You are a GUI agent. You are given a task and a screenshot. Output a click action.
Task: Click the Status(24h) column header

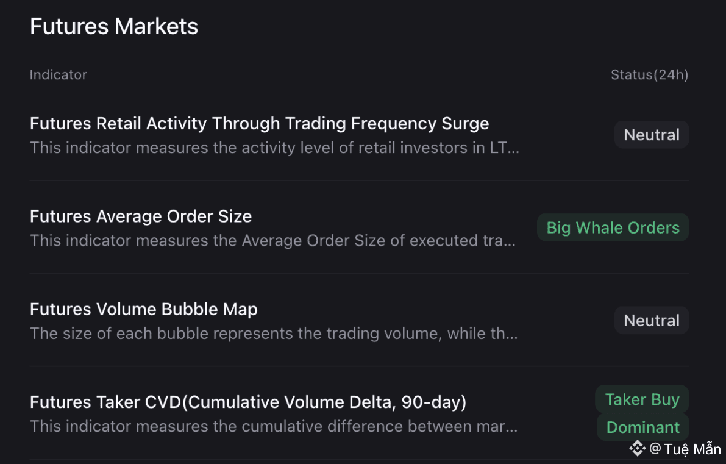point(649,75)
